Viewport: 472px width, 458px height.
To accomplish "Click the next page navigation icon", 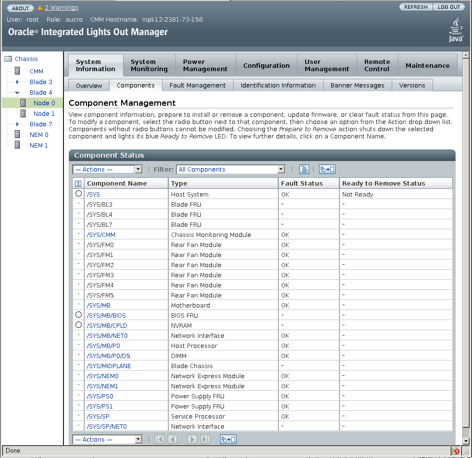I will [192, 439].
